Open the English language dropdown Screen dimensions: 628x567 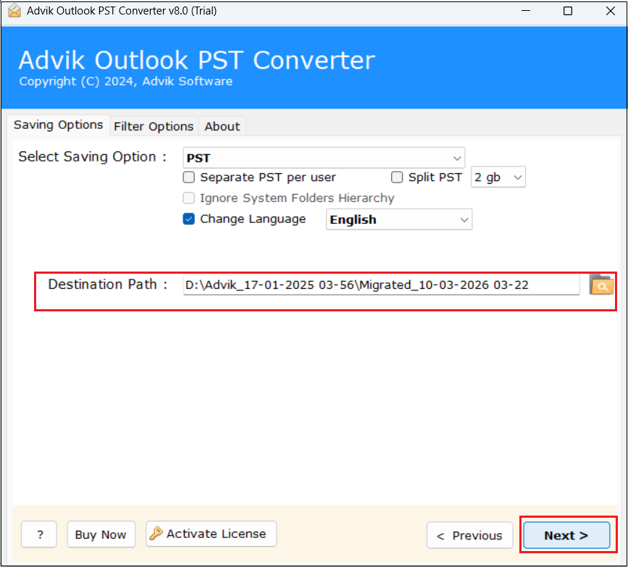pos(398,219)
